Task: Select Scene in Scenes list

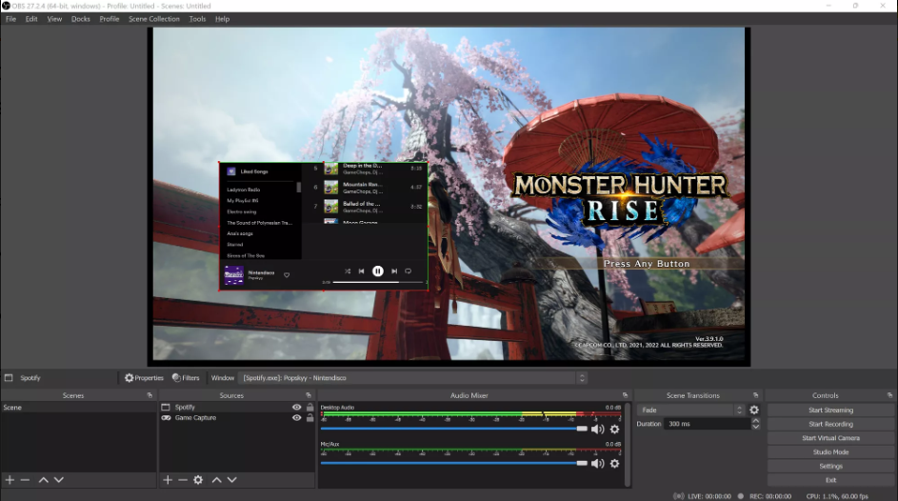Action: [78, 407]
